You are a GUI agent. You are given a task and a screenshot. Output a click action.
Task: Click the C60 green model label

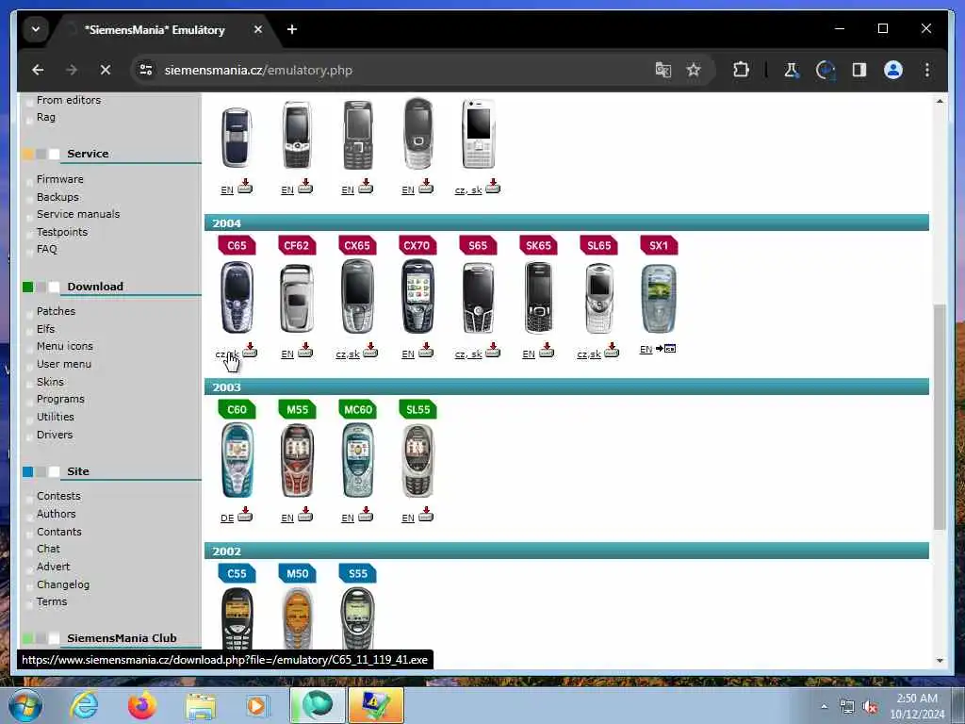[237, 409]
